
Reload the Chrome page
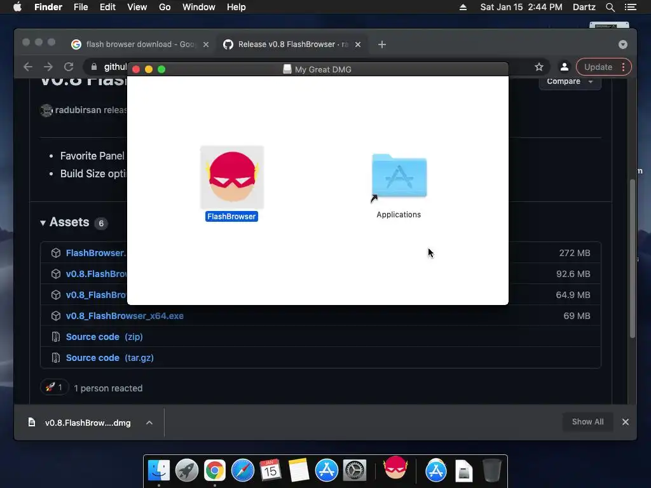point(69,67)
